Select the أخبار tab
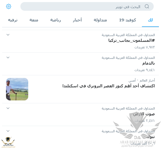 (x=77, y=20)
